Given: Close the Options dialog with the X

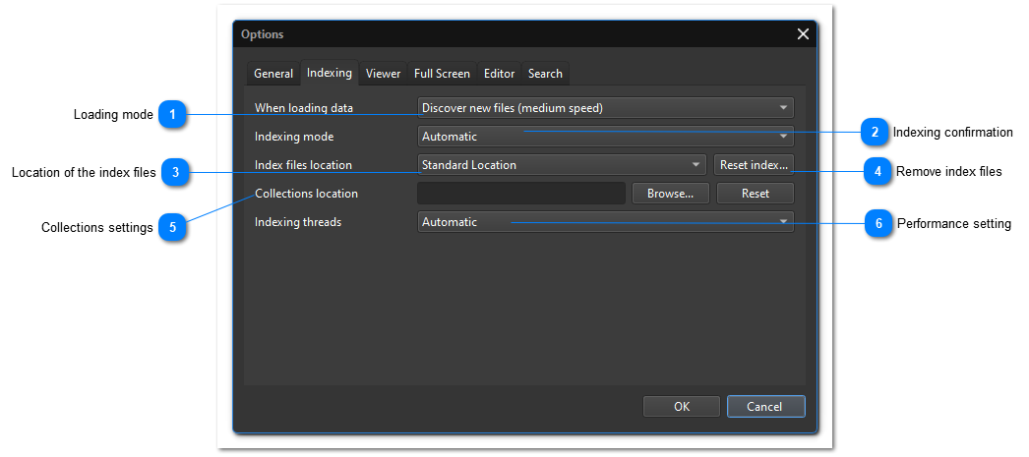Looking at the screenshot, I should pyautogui.click(x=803, y=34).
